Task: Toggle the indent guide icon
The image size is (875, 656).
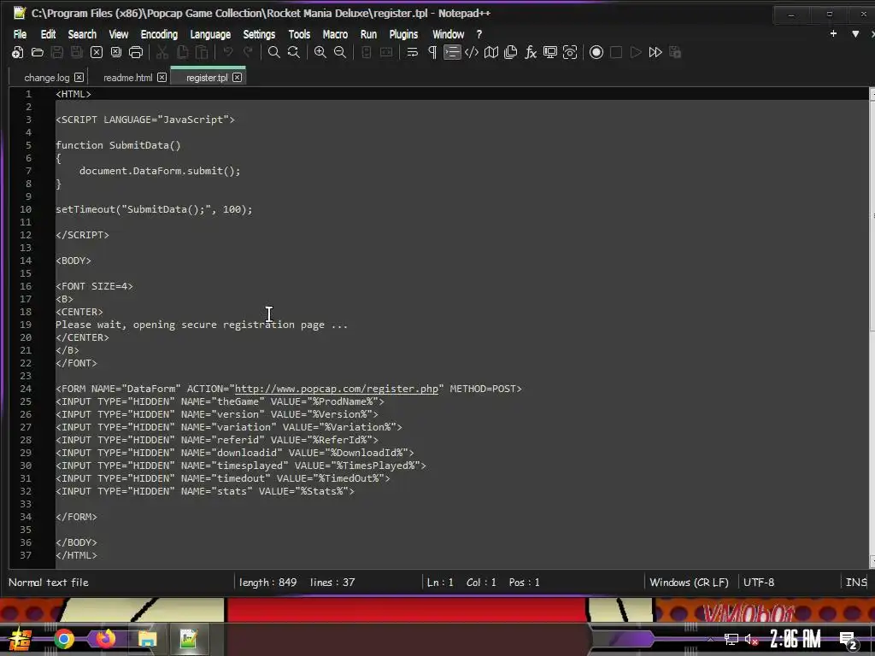Action: 452,52
